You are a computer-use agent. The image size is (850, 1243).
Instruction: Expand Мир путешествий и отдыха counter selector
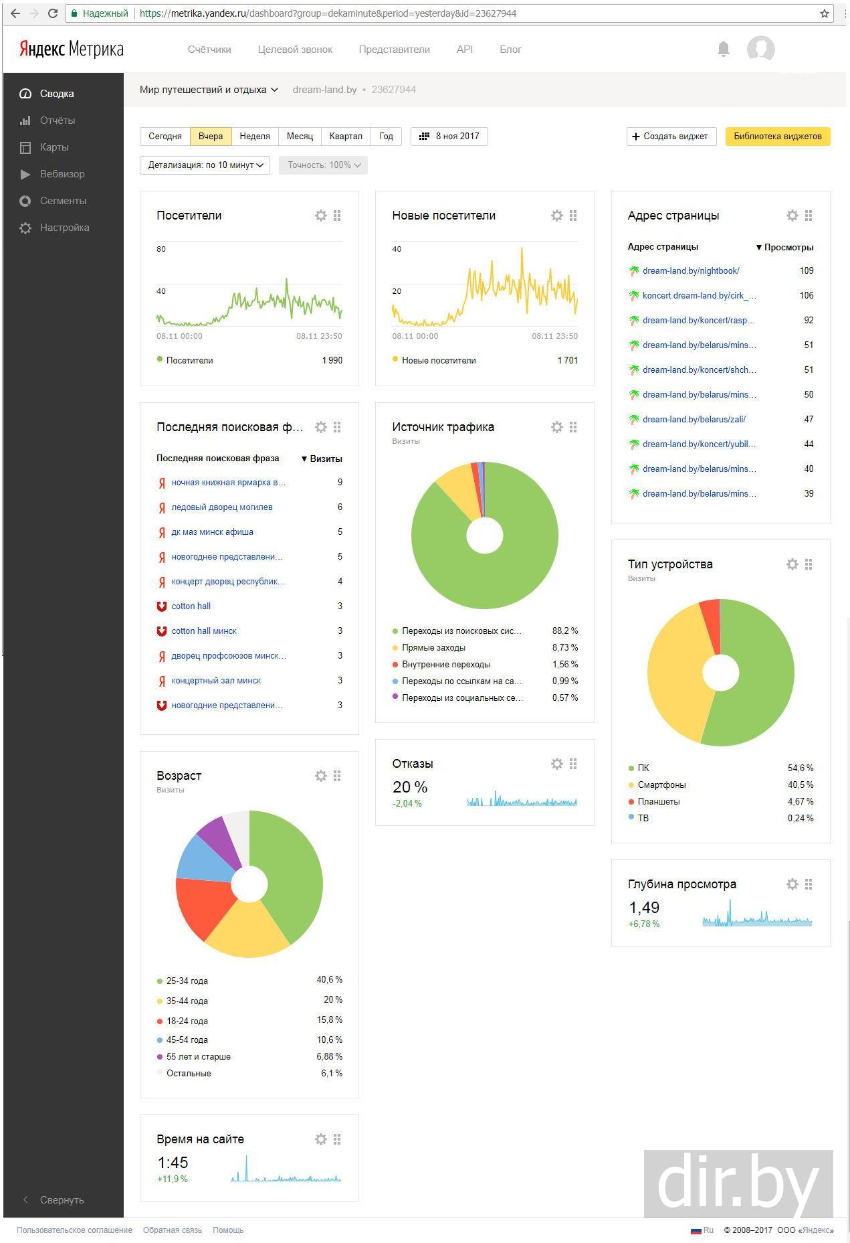coord(209,90)
